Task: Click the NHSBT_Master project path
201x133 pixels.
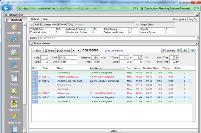Action: pyautogui.click(x=84, y=24)
